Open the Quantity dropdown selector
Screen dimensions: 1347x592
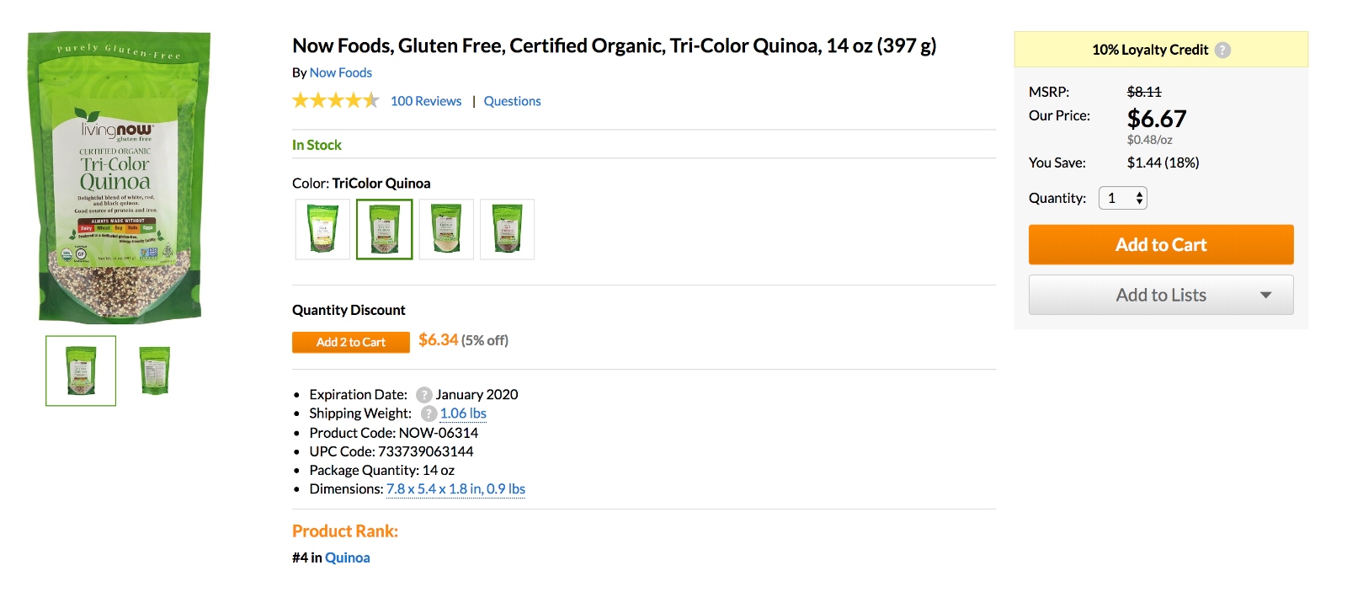tap(1123, 198)
